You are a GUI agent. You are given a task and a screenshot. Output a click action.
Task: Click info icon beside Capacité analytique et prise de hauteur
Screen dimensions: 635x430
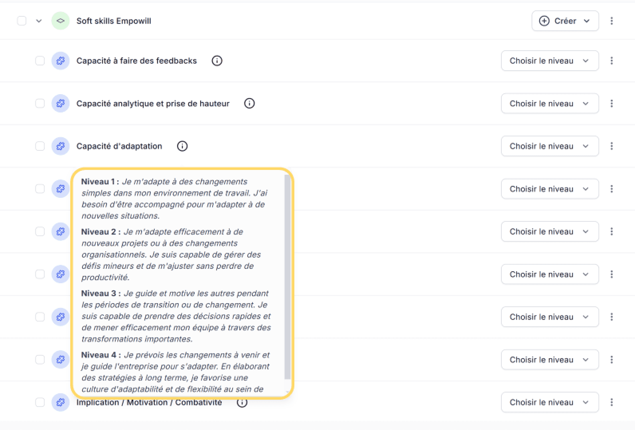[x=249, y=103]
